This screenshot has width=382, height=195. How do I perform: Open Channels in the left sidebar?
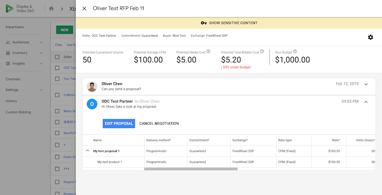13,79
